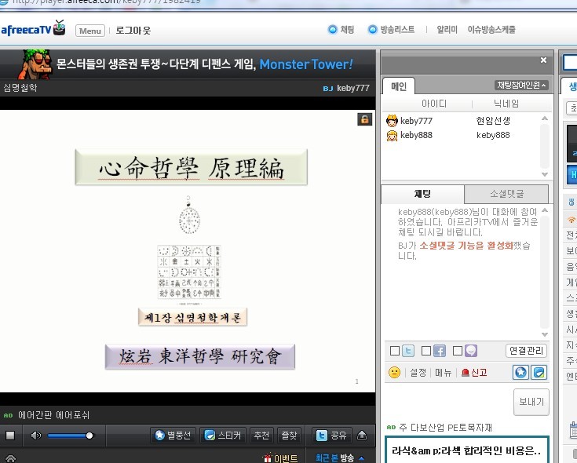Screen dimensions: 577x463
Task: Open chat 설정 option
Action: tap(418, 373)
